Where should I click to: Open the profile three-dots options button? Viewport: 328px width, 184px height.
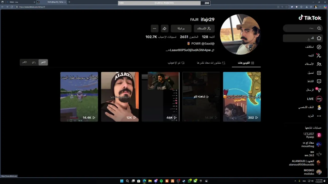[x=155, y=28]
